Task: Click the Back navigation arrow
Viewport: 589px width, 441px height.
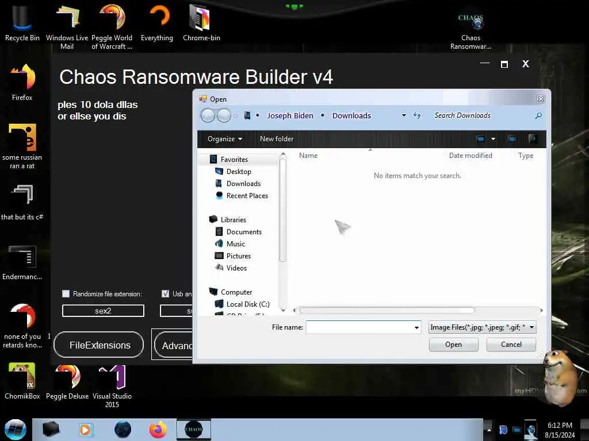Action: tap(208, 115)
